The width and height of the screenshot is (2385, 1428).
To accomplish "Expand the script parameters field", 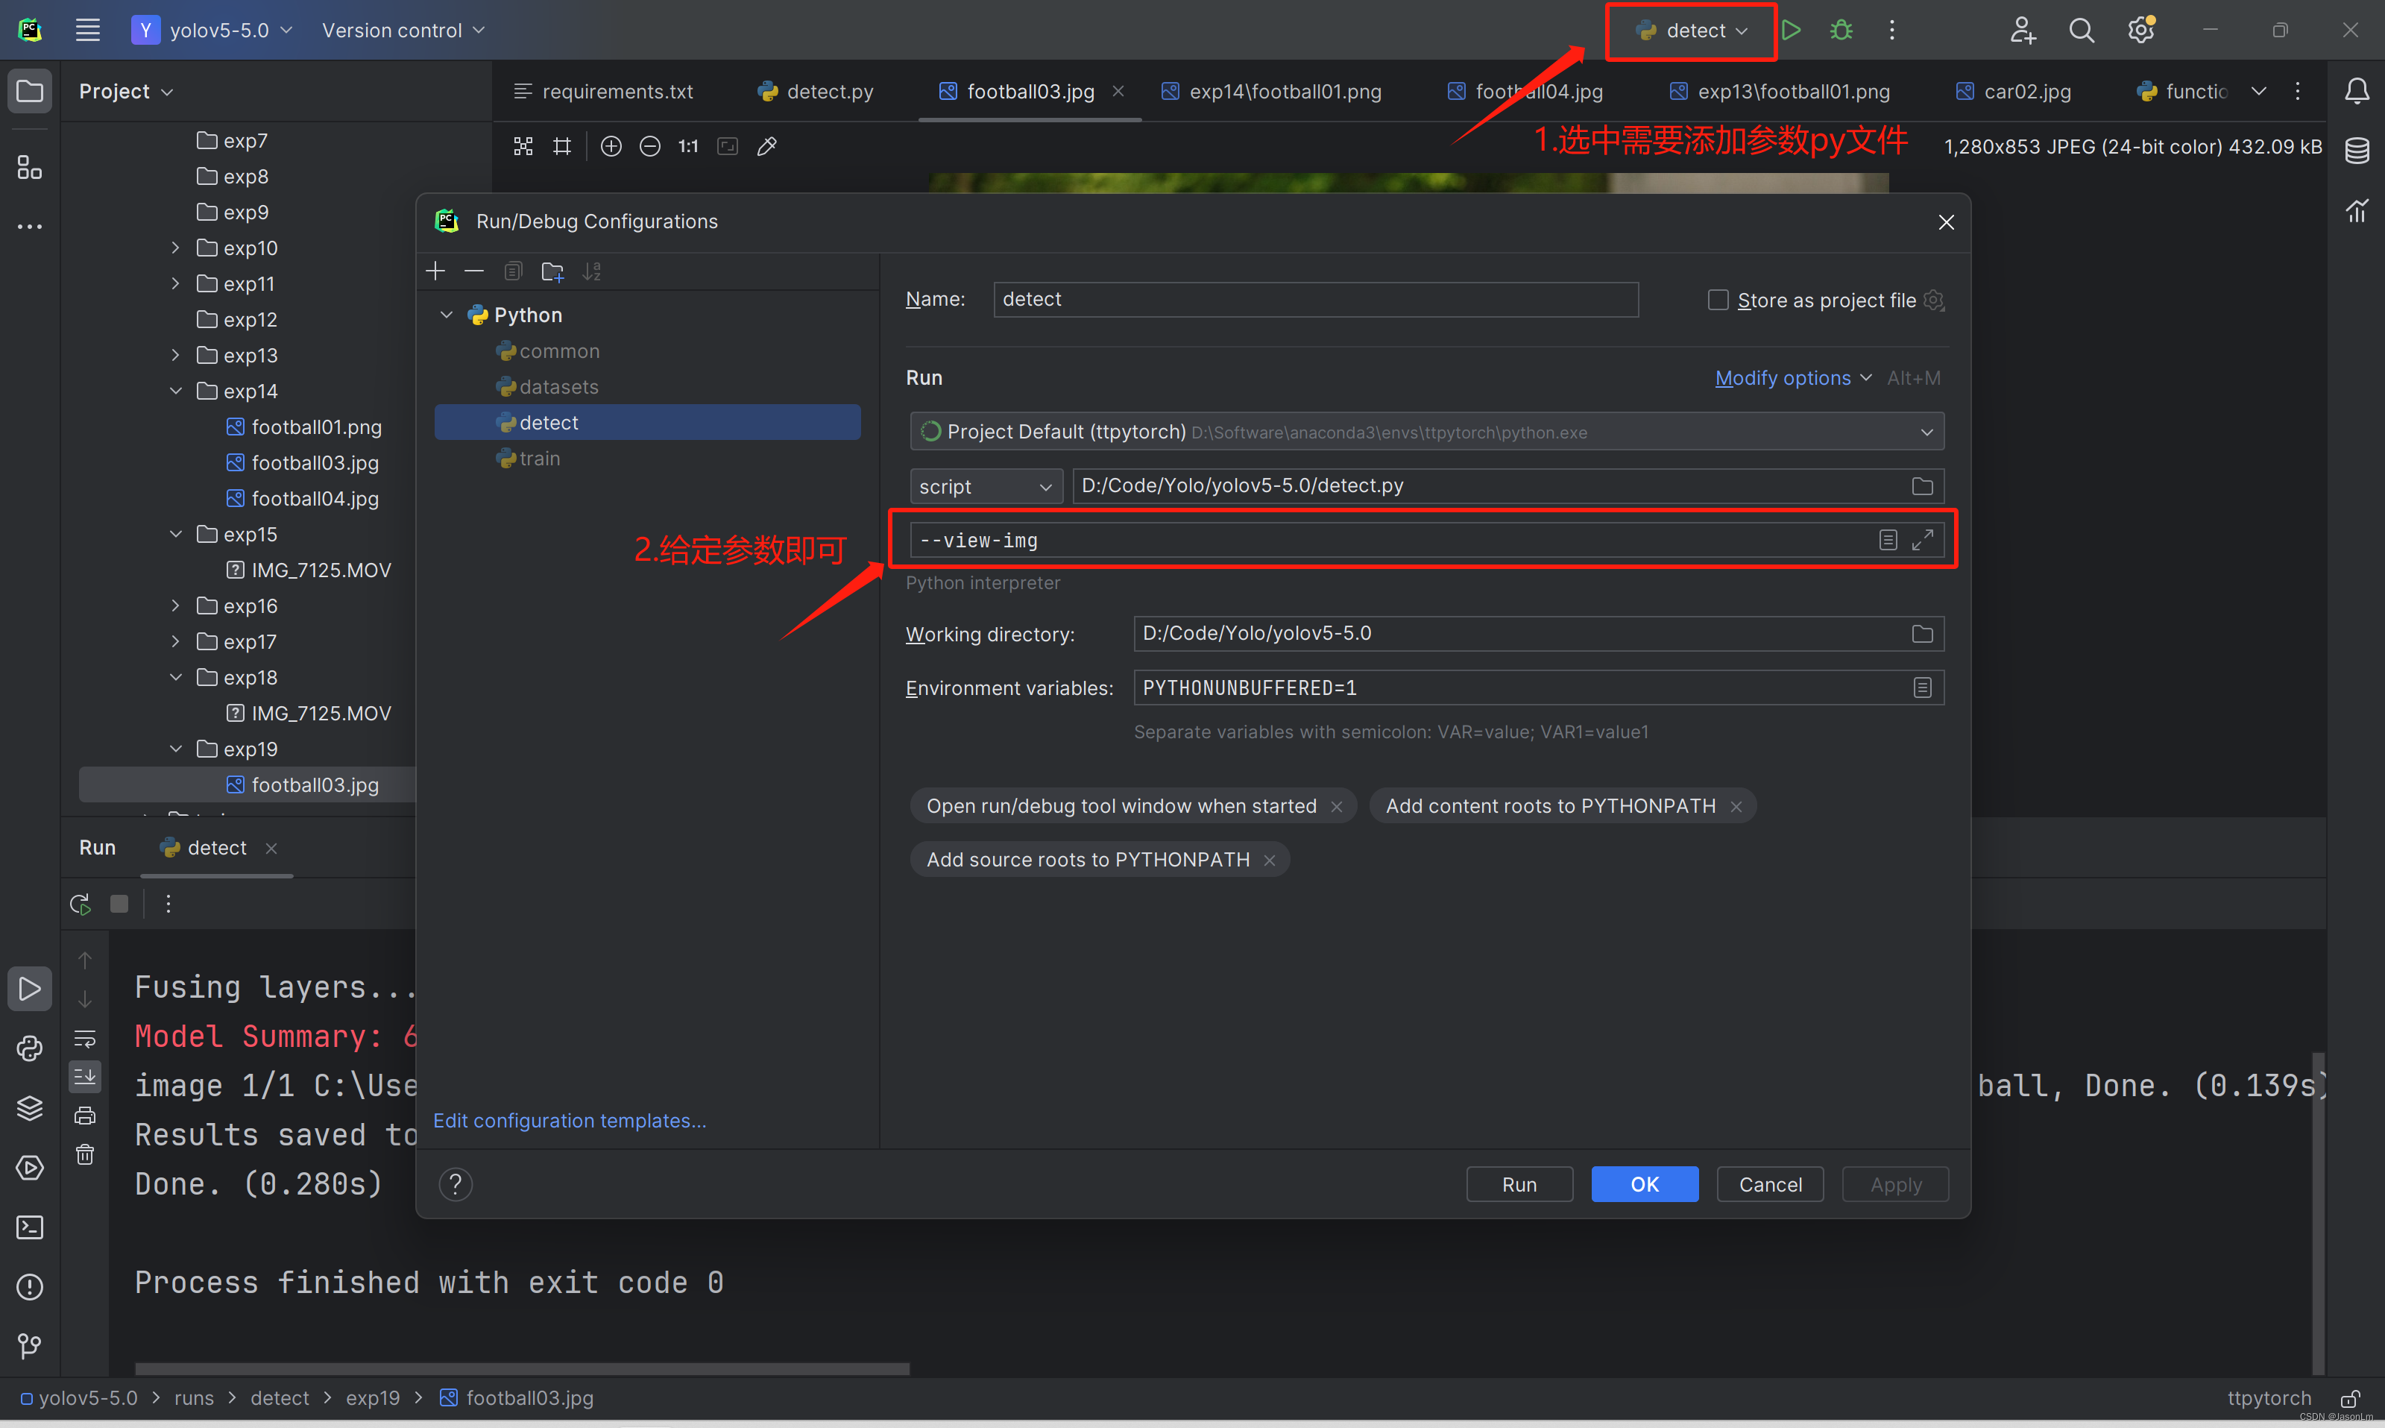I will tap(1921, 540).
